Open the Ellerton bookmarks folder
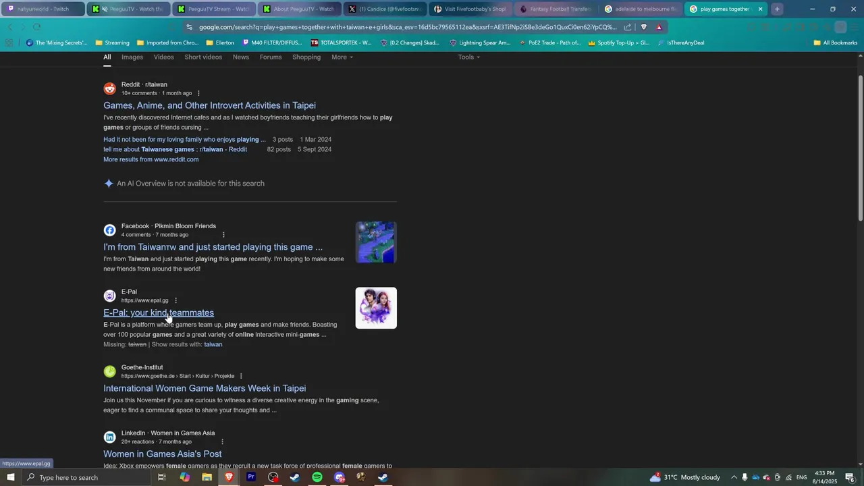 click(x=220, y=43)
